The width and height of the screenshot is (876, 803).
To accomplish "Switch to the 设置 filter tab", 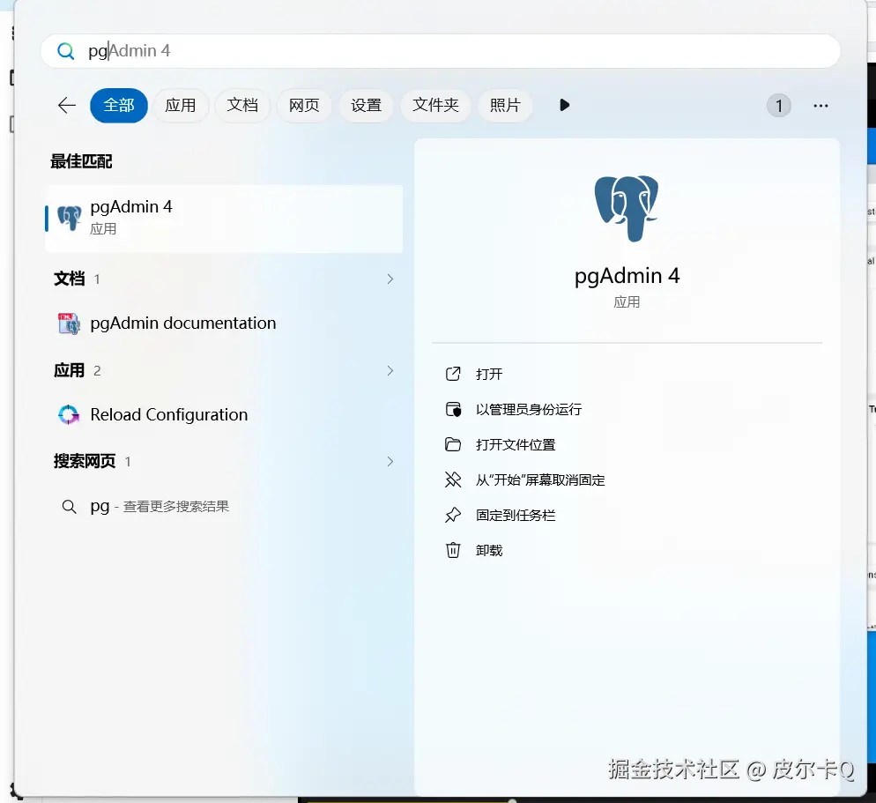I will click(366, 105).
